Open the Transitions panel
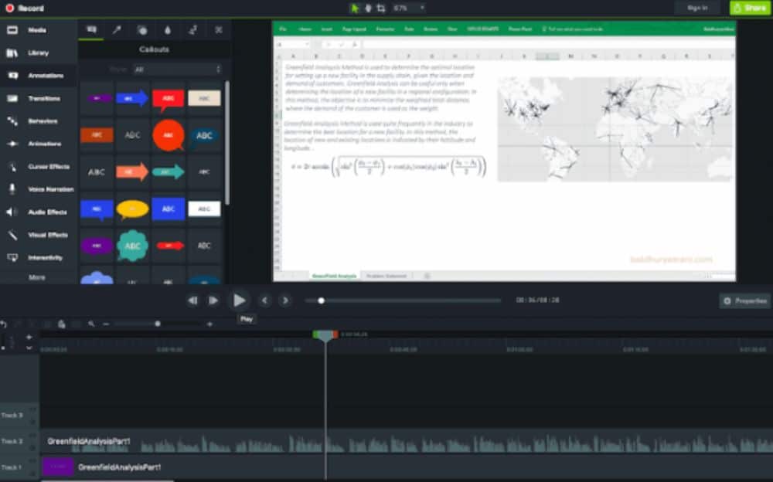773x482 pixels. pos(37,99)
